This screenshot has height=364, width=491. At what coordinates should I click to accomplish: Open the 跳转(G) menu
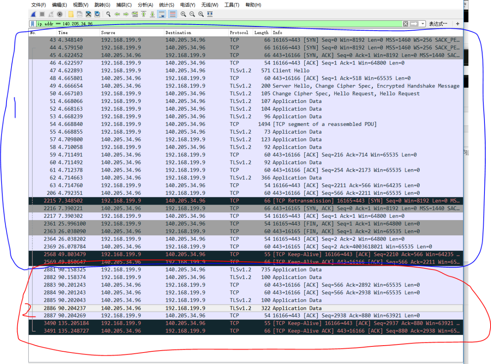102,5
